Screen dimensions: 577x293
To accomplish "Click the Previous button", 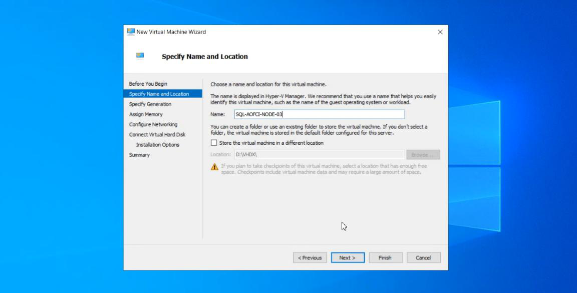I will click(x=310, y=257).
